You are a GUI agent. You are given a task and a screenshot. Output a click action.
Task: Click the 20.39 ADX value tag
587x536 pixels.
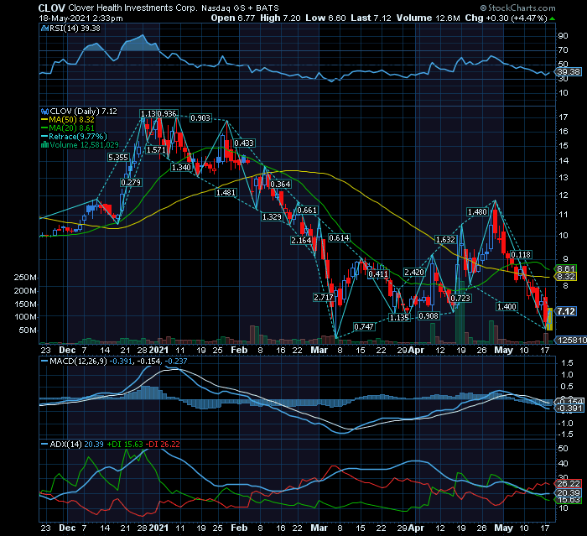tap(569, 493)
